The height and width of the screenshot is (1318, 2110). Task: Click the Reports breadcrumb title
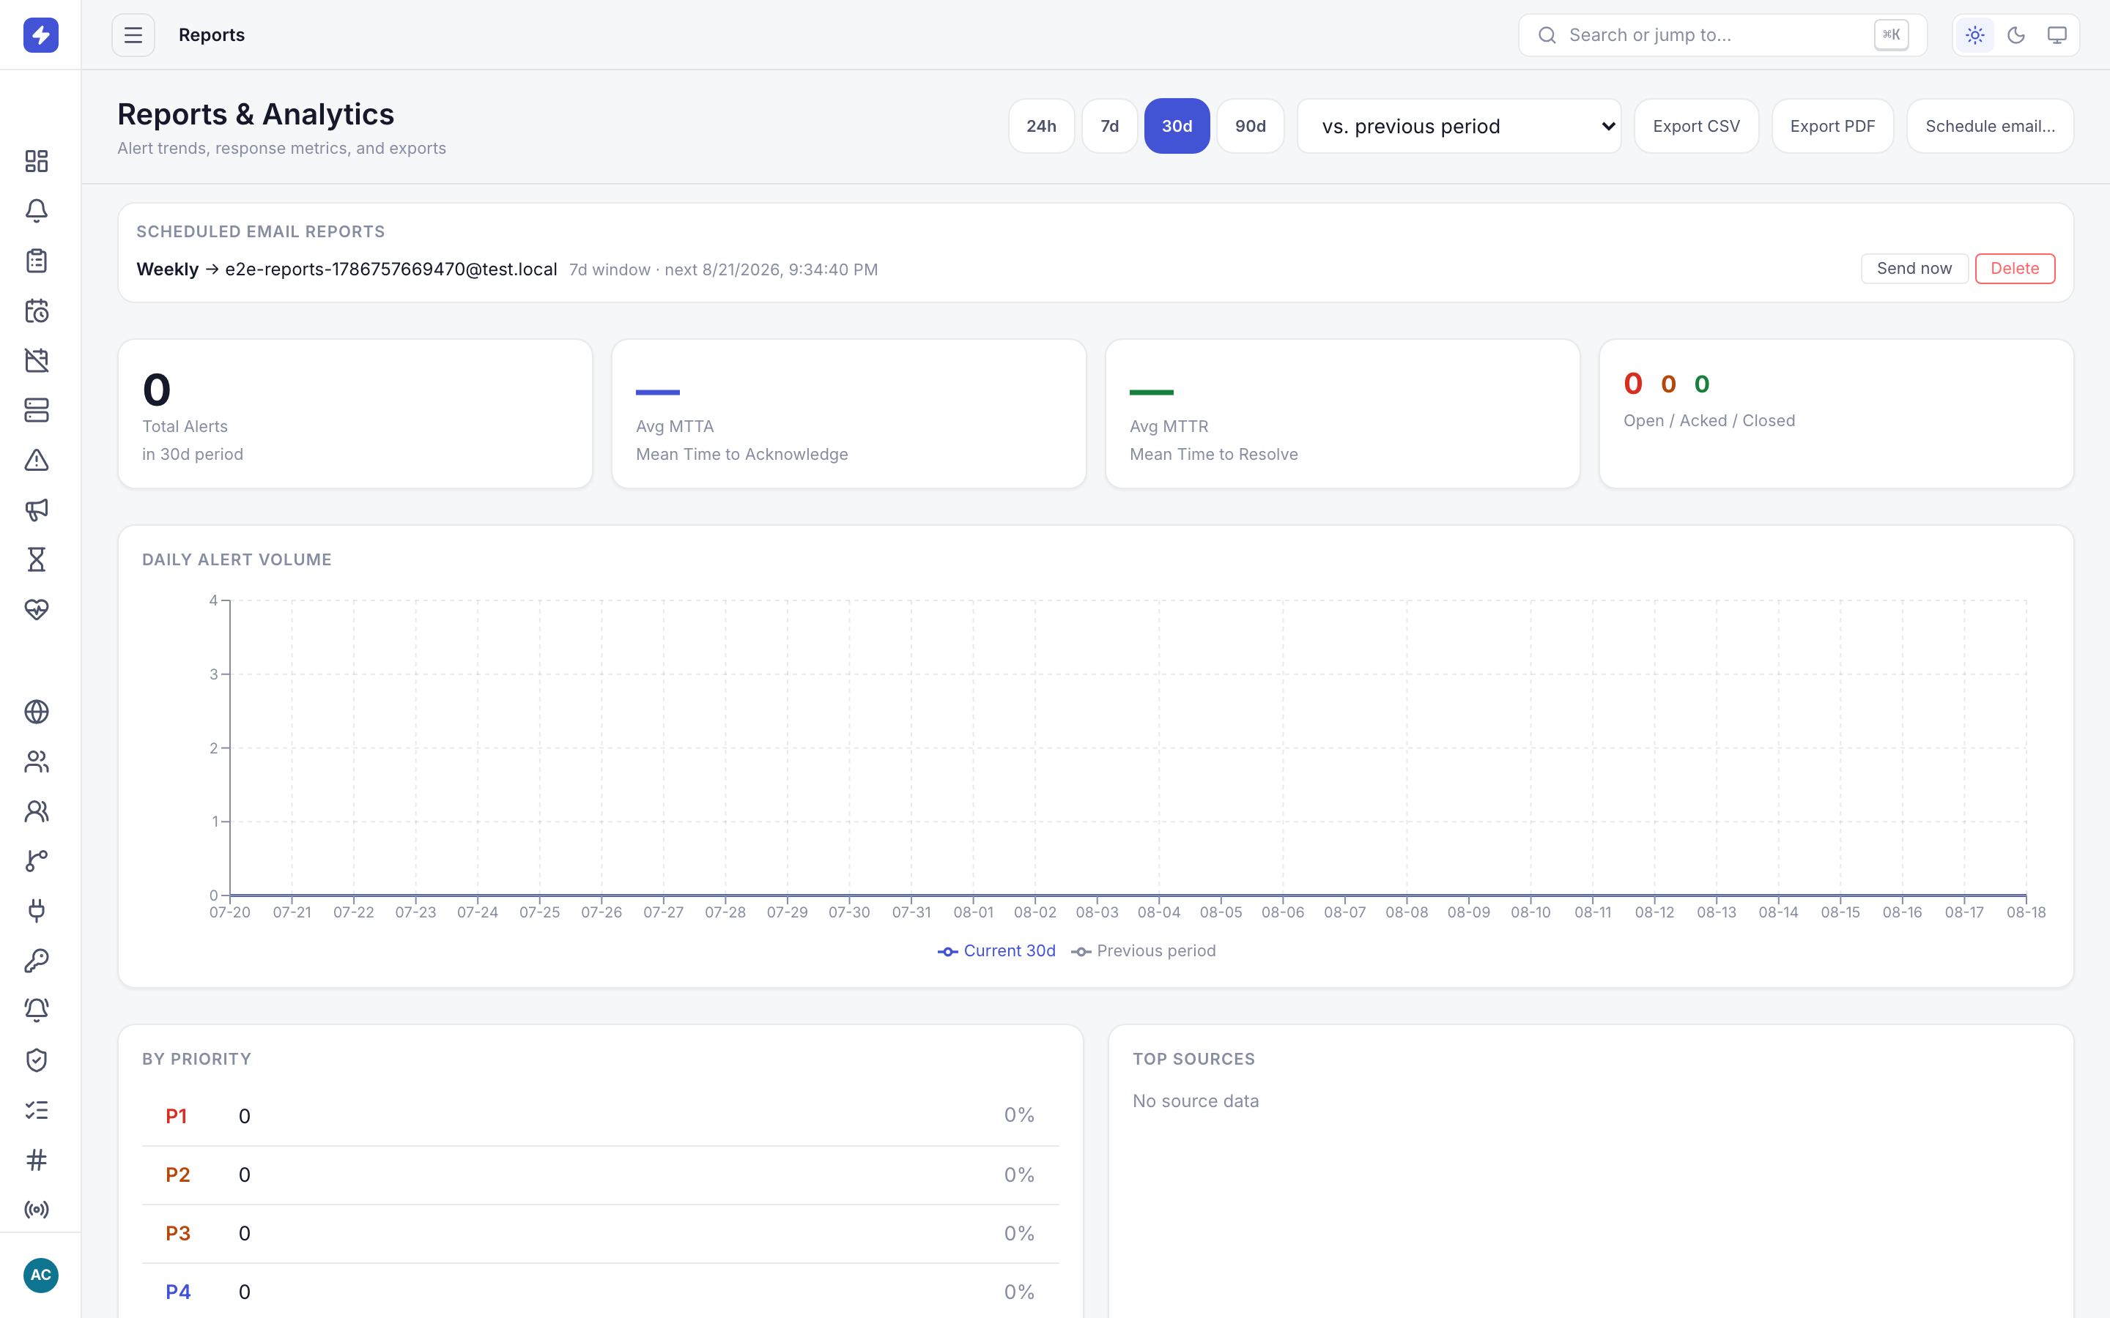click(x=211, y=35)
